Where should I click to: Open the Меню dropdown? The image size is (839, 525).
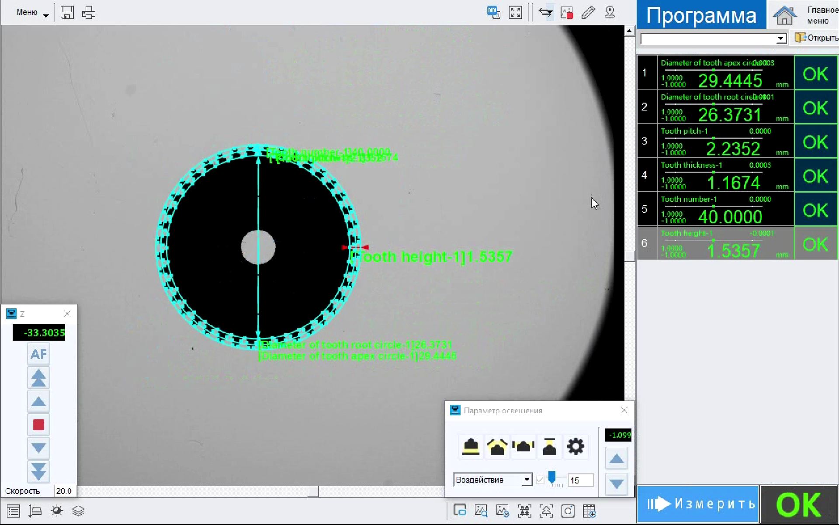point(32,13)
